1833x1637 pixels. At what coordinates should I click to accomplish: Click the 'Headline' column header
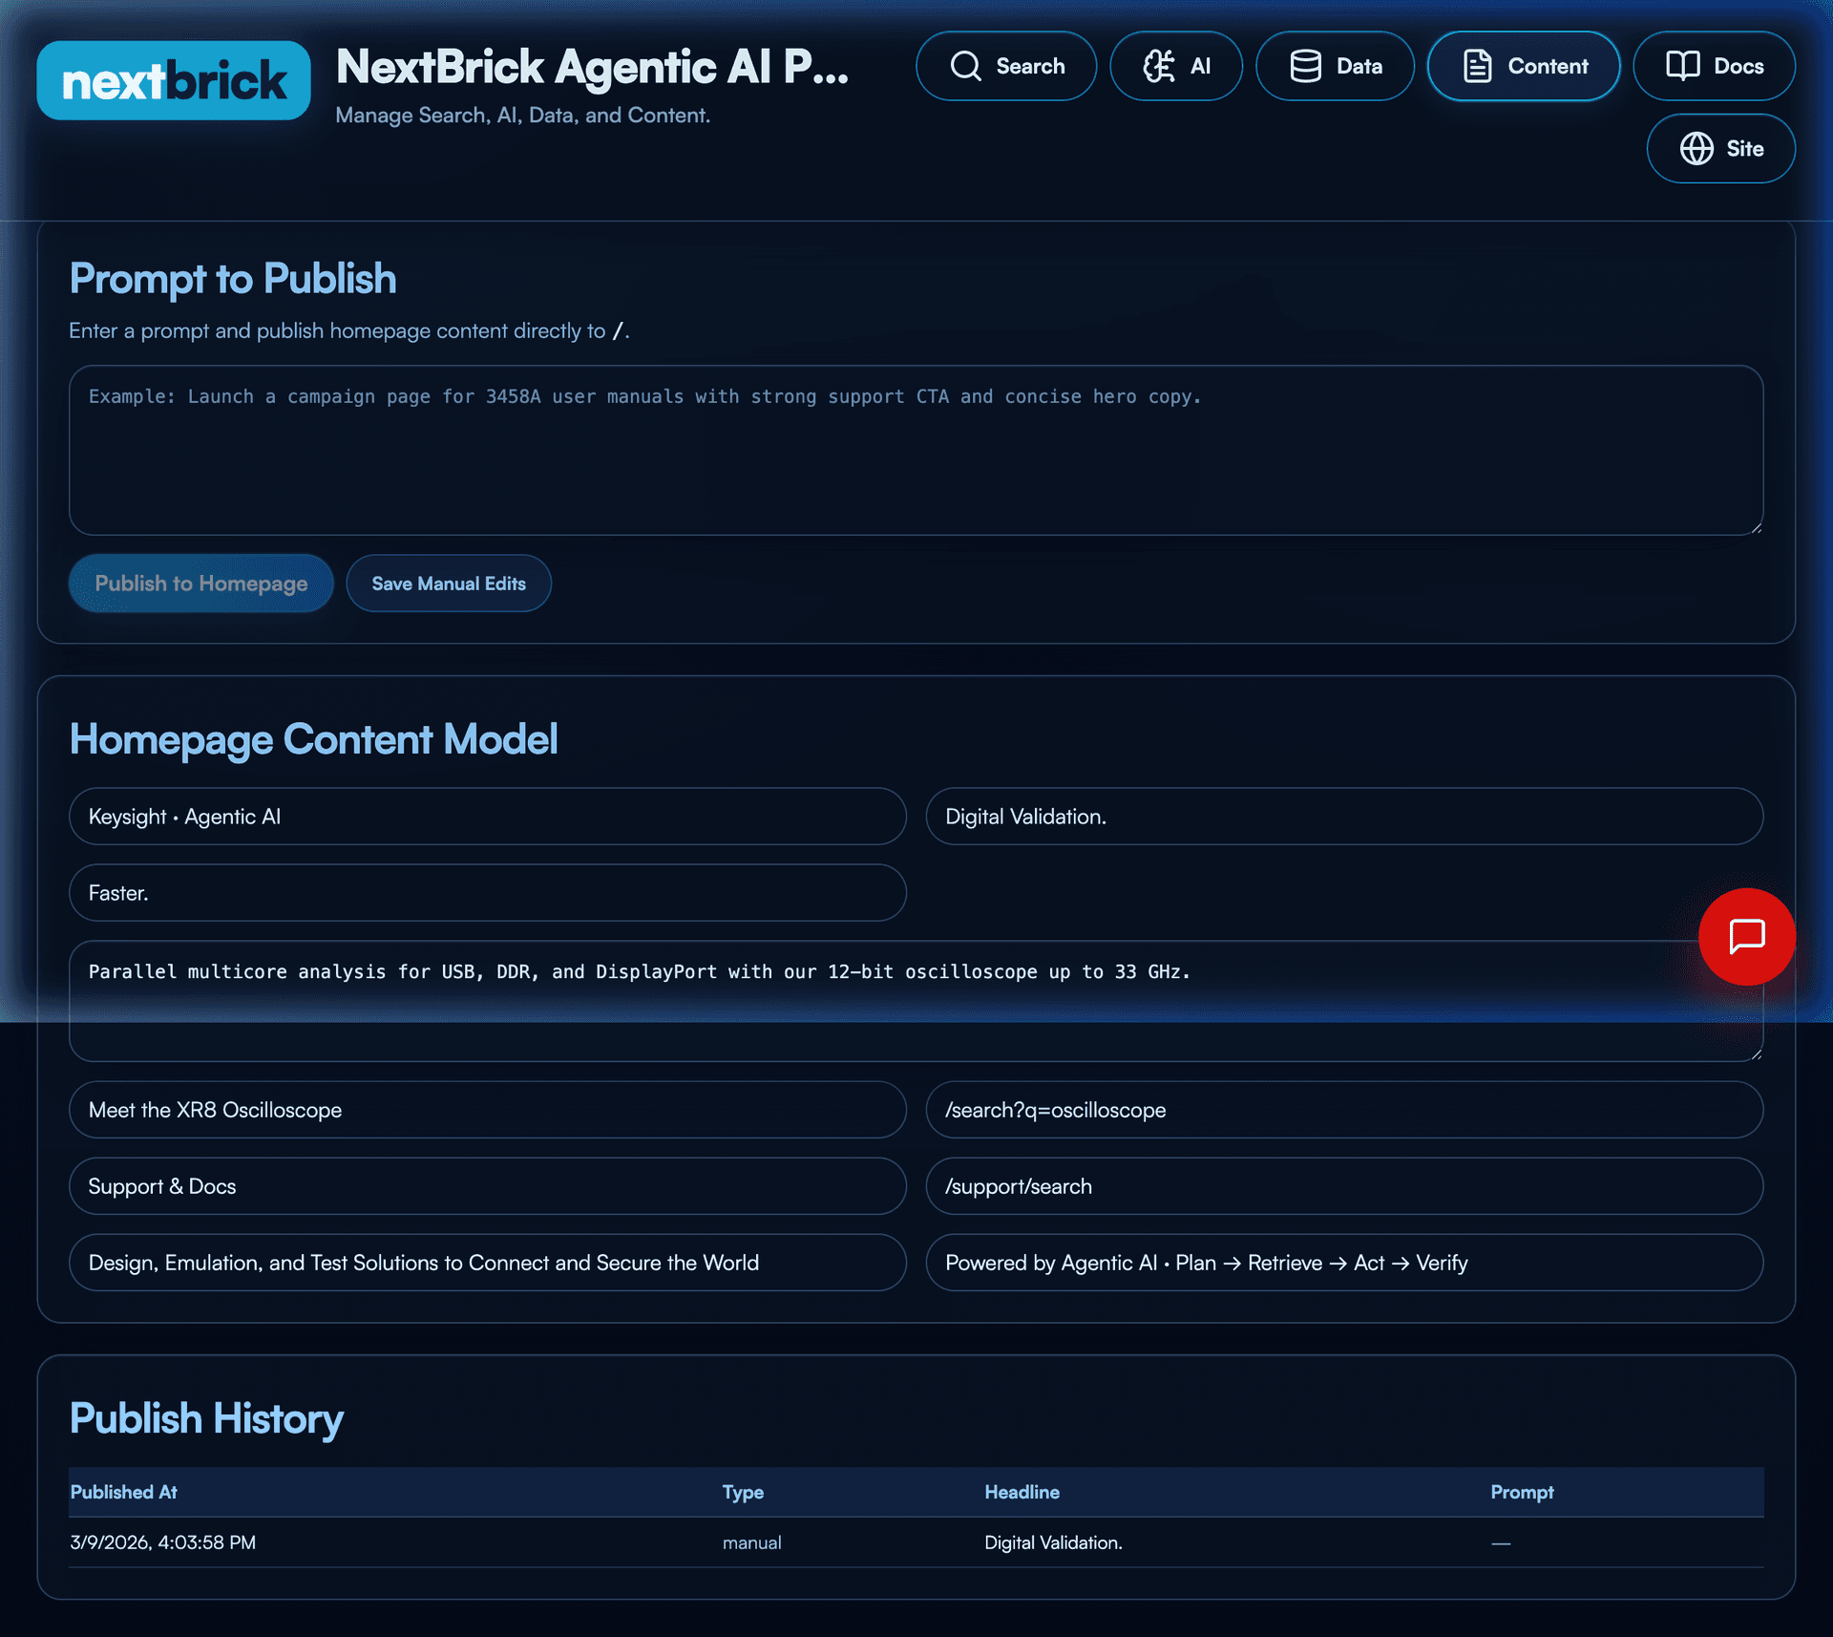click(x=1022, y=1492)
